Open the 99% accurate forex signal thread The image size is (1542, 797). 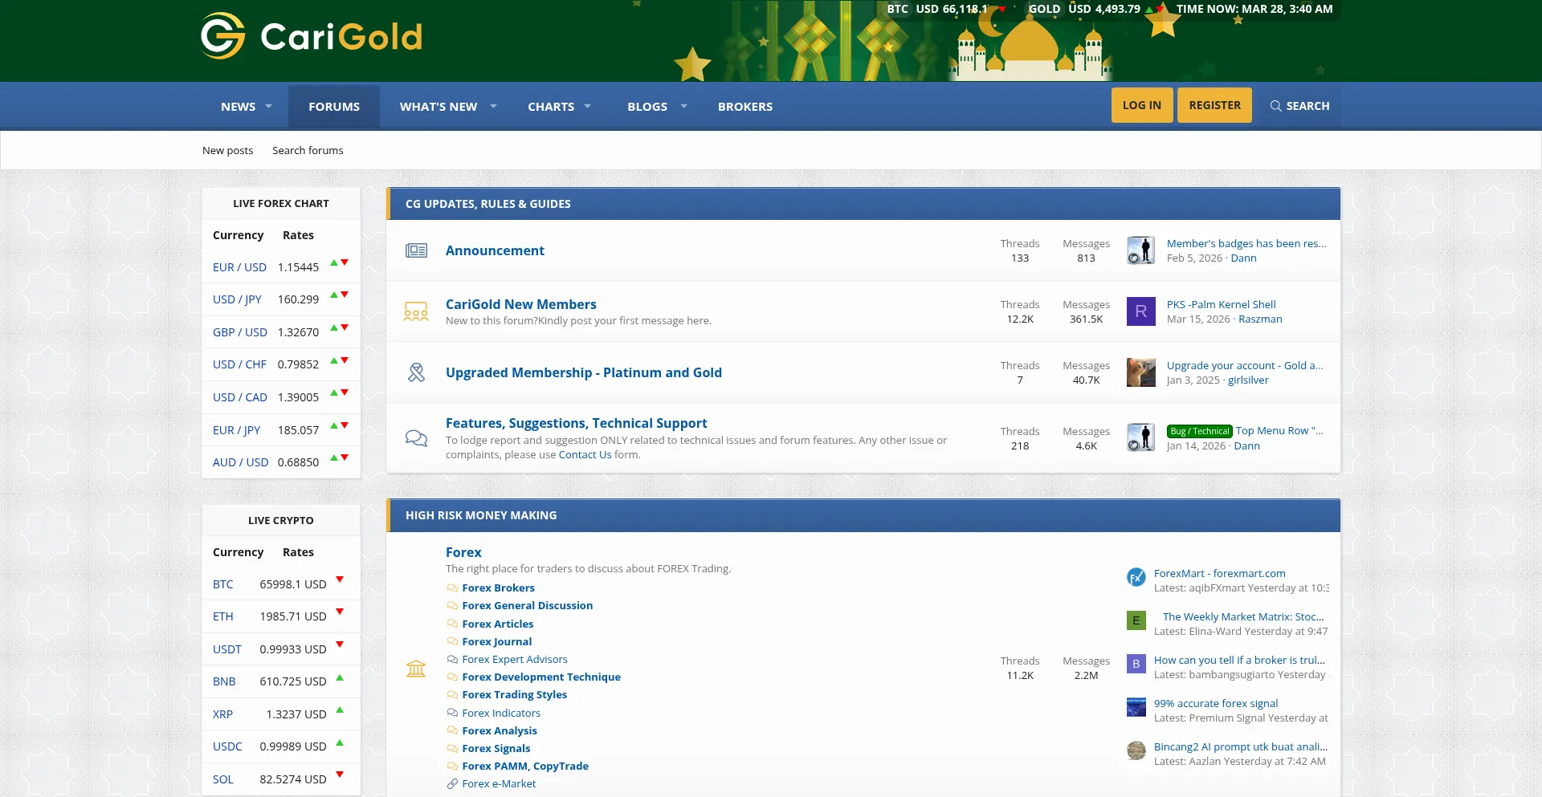tap(1216, 703)
